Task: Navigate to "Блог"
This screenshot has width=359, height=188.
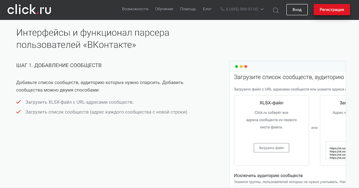Action: (207, 9)
